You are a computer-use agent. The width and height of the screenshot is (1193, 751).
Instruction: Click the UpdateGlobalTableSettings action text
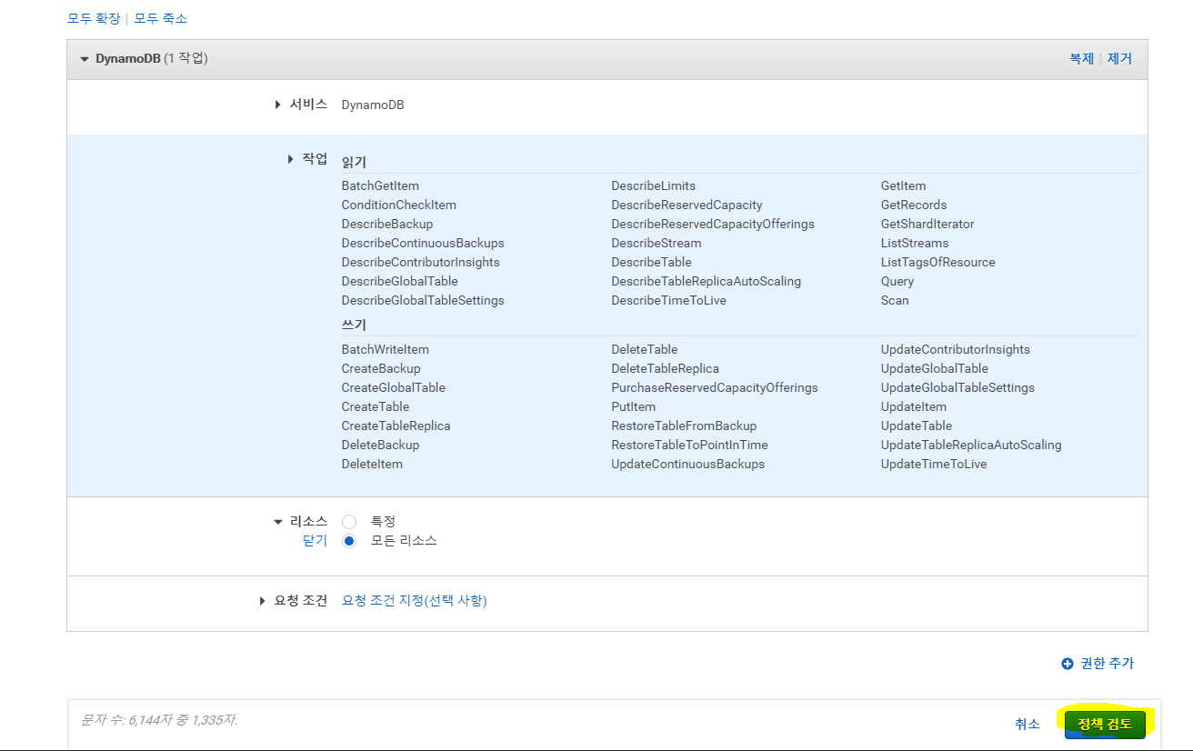[957, 387]
